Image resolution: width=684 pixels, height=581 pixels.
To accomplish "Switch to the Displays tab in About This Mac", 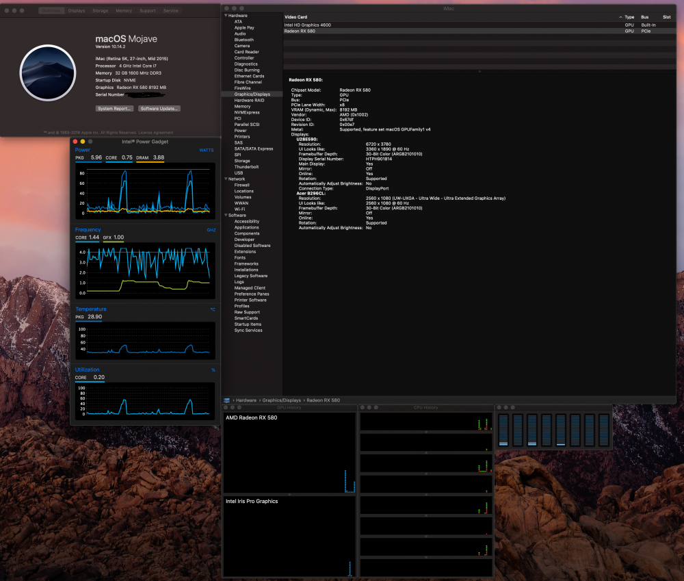I will point(77,10).
